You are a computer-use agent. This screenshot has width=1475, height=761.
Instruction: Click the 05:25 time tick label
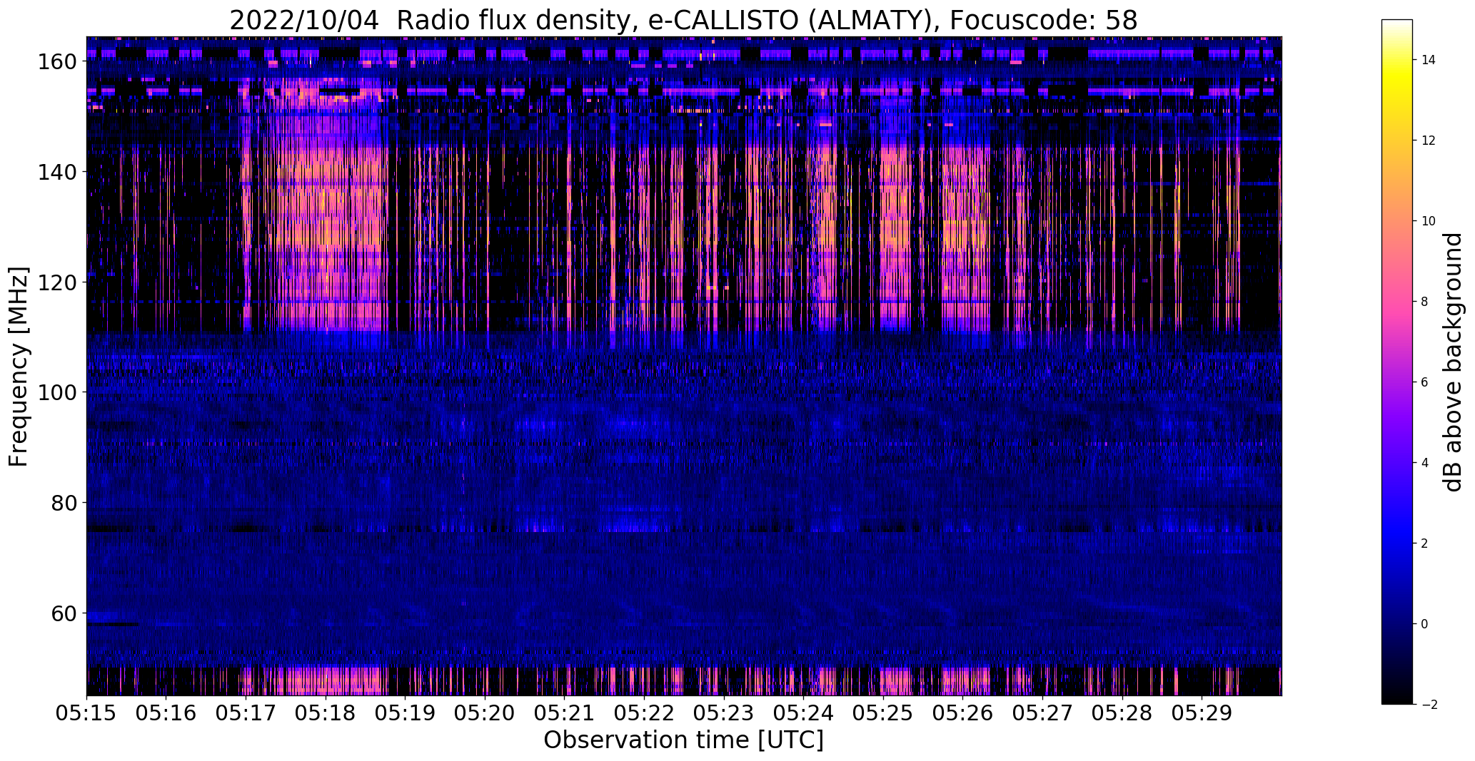pyautogui.click(x=883, y=713)
